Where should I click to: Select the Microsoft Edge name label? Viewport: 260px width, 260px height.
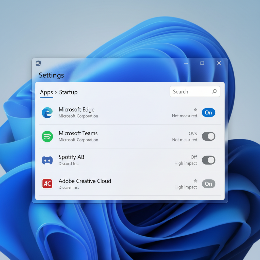[x=76, y=110]
